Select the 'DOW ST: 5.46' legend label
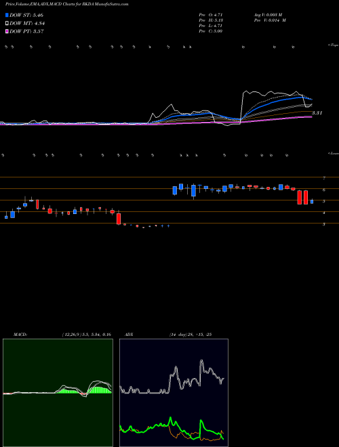This screenshot has width=339, height=447. tap(26, 15)
